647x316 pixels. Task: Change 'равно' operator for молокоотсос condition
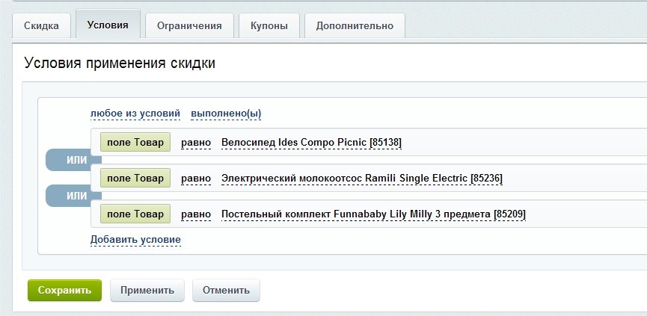[196, 179]
